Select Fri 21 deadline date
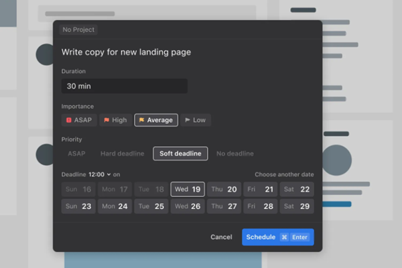This screenshot has width=402, height=268. 261,189
